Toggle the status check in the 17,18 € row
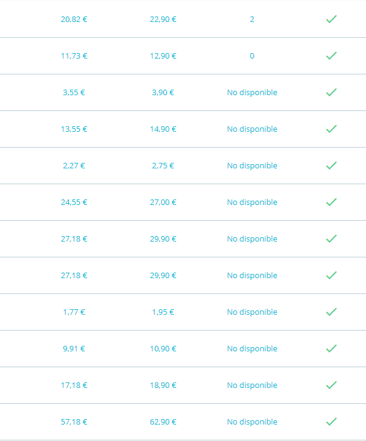The image size is (366, 441). click(x=331, y=385)
